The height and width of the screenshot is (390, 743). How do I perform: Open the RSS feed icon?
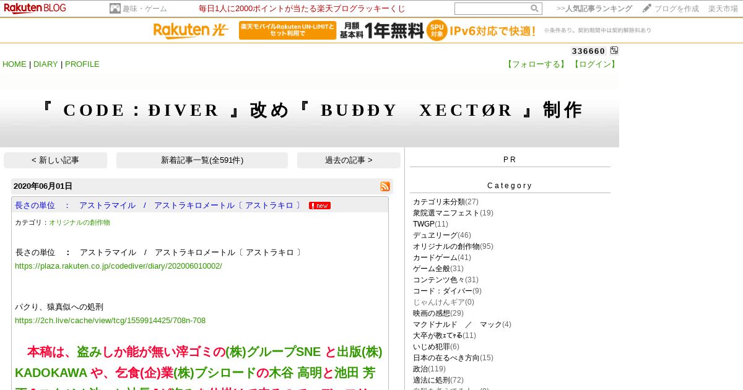[x=385, y=186]
